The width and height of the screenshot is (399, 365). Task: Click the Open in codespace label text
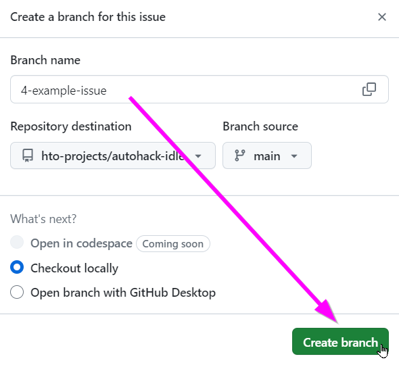point(81,243)
